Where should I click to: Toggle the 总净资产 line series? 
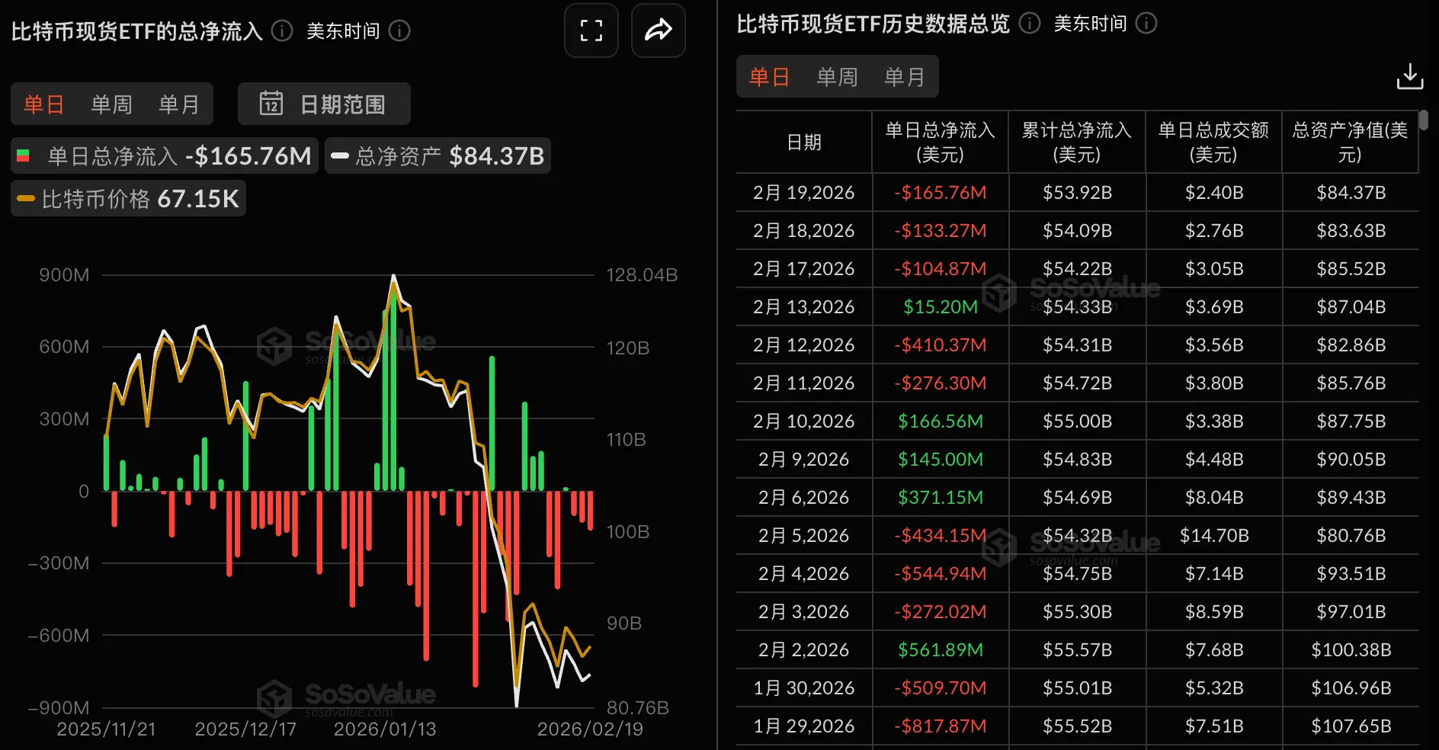(x=437, y=155)
